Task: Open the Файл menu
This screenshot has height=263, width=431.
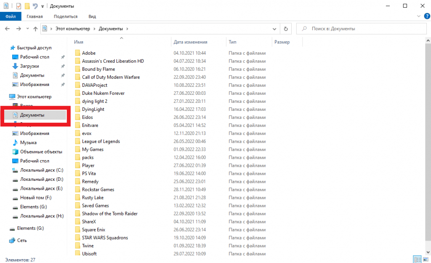Action: [11, 16]
